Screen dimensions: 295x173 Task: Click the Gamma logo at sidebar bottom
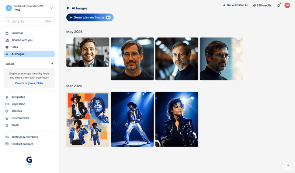[x=29, y=160]
